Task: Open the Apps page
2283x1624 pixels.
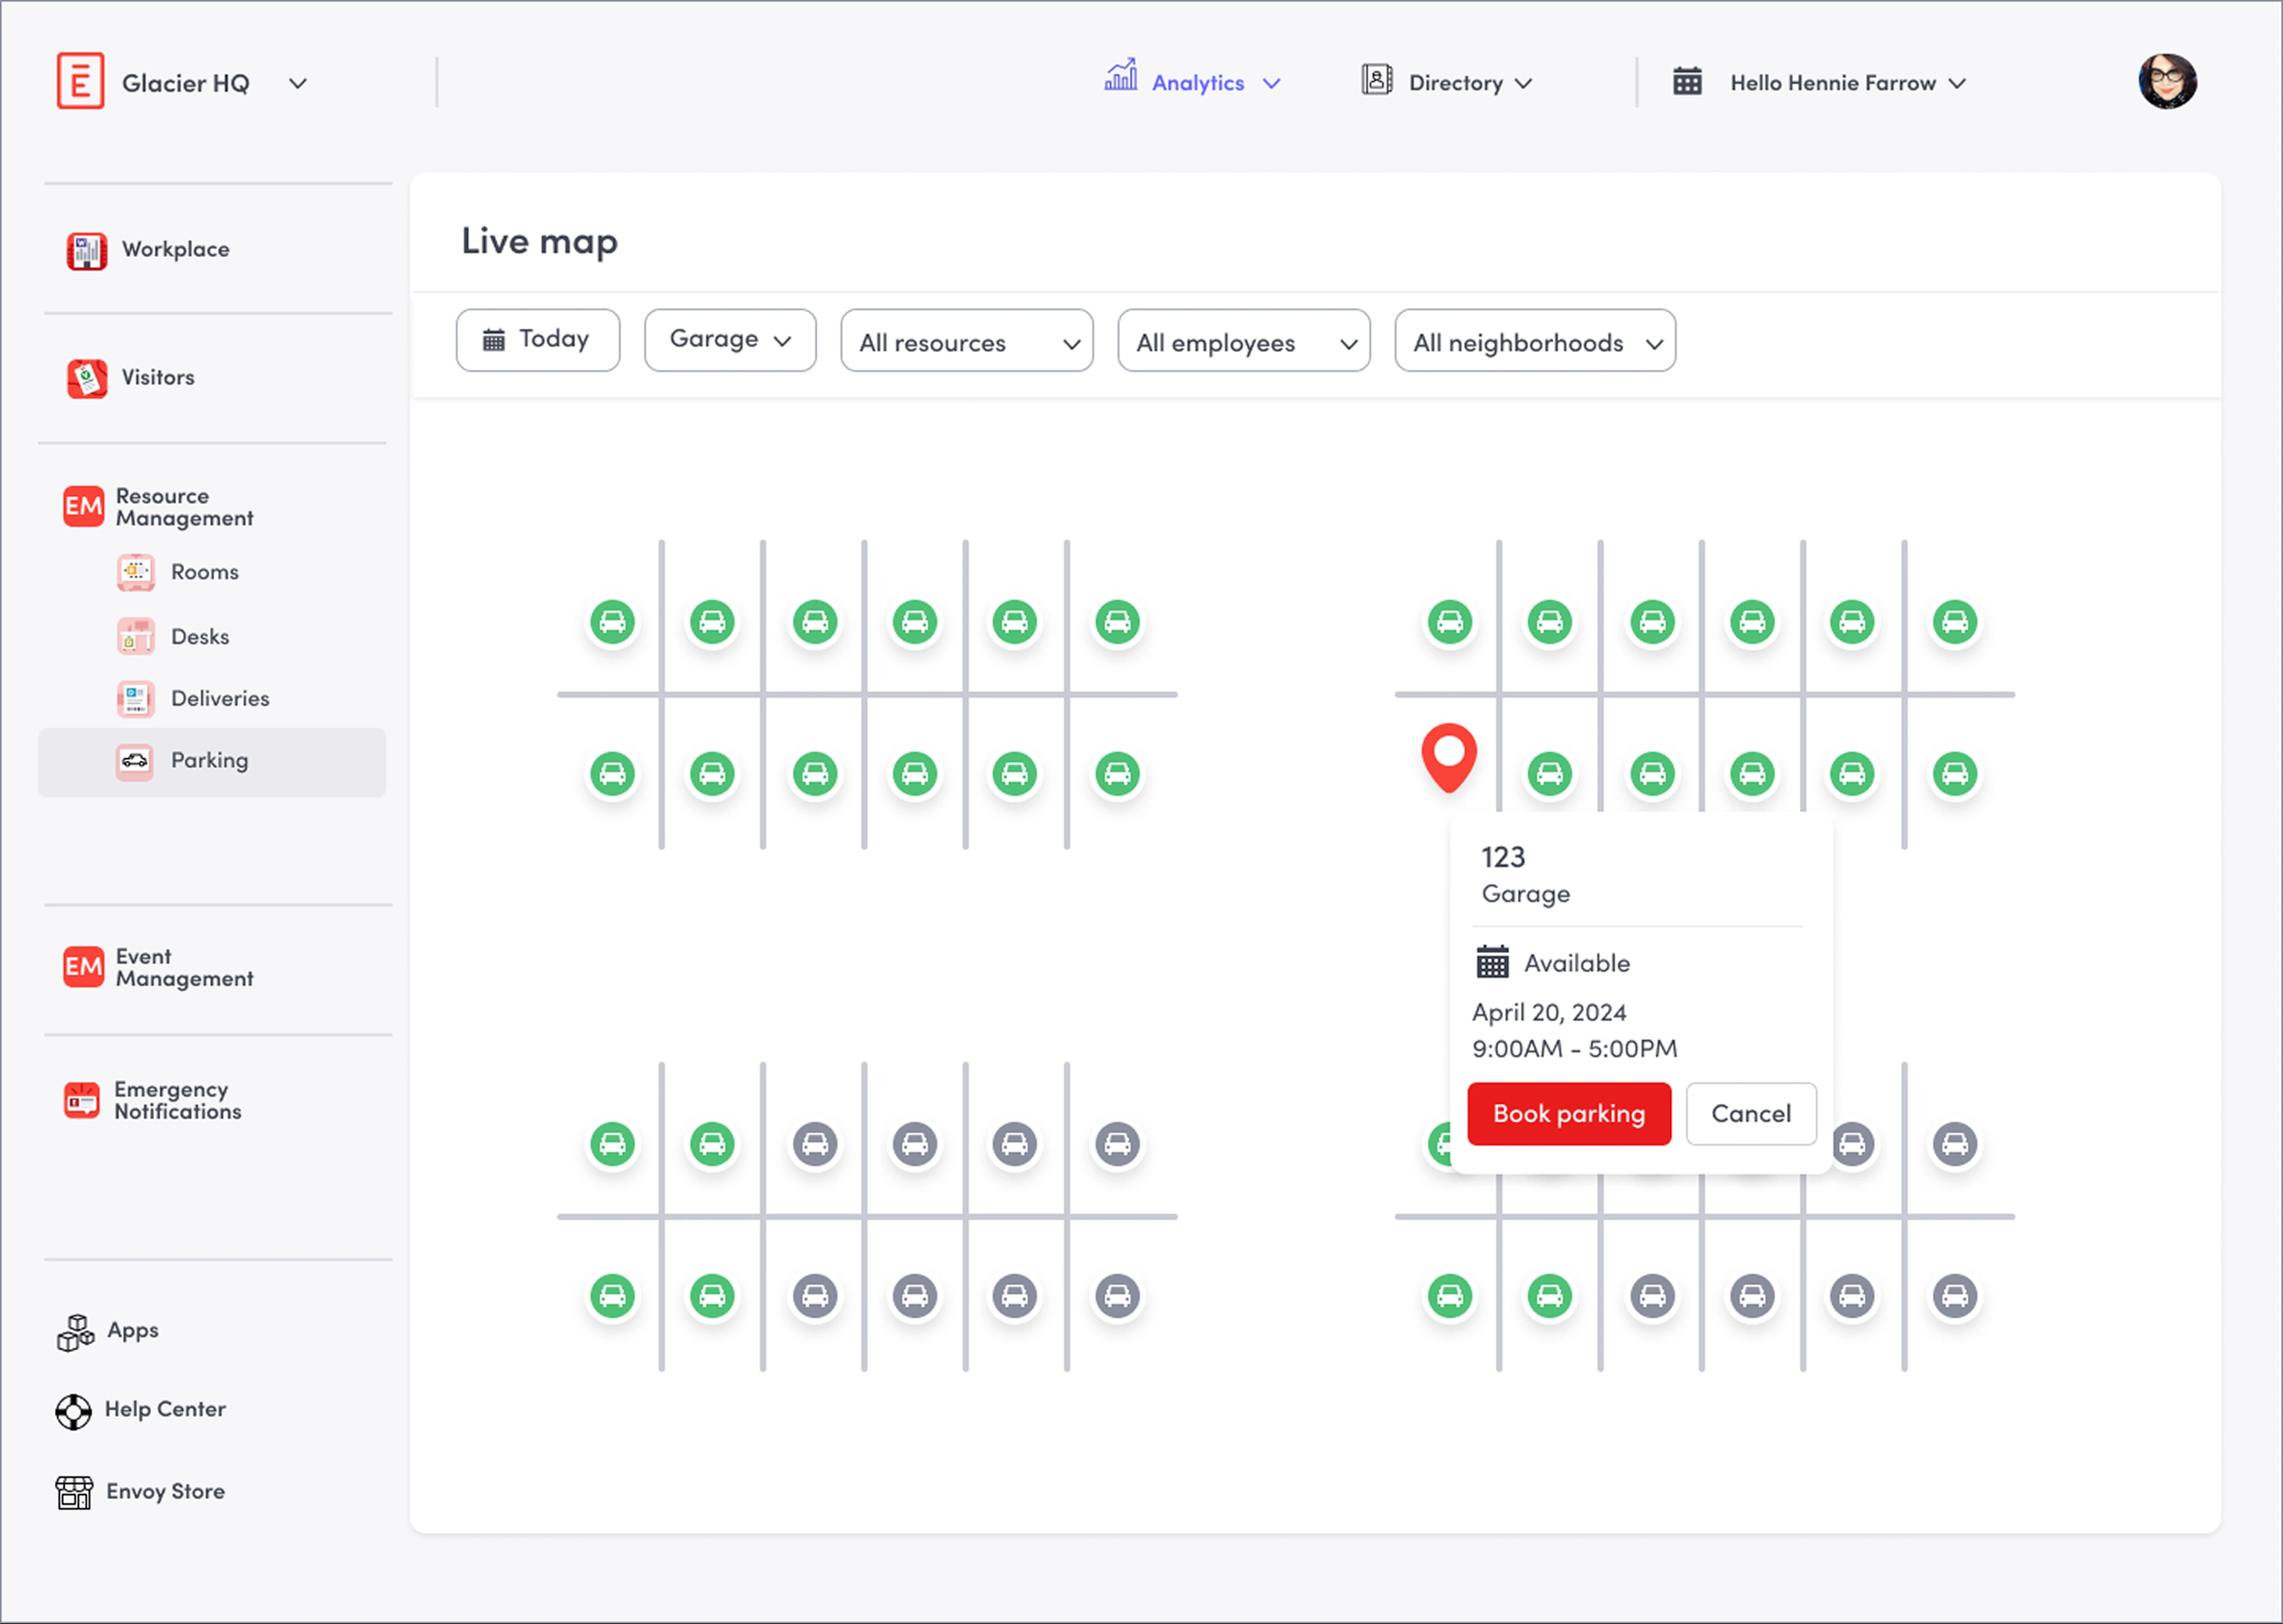Action: (108, 1332)
